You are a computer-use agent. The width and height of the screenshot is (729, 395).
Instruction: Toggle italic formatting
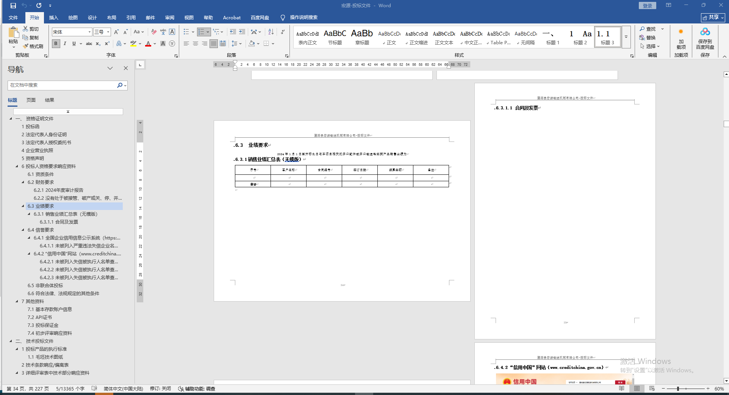click(65, 44)
